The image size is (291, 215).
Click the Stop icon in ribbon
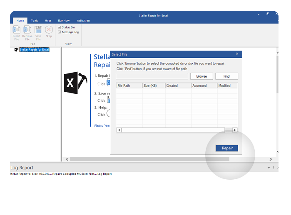pos(49,29)
